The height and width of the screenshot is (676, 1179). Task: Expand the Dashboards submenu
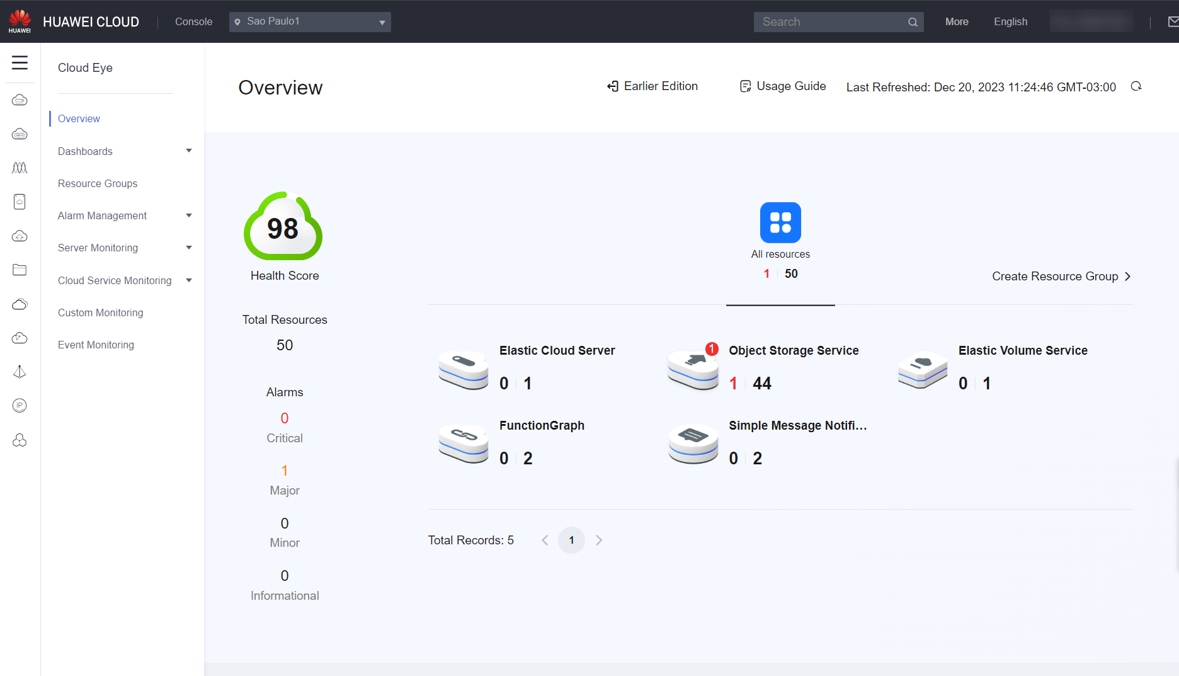(124, 151)
